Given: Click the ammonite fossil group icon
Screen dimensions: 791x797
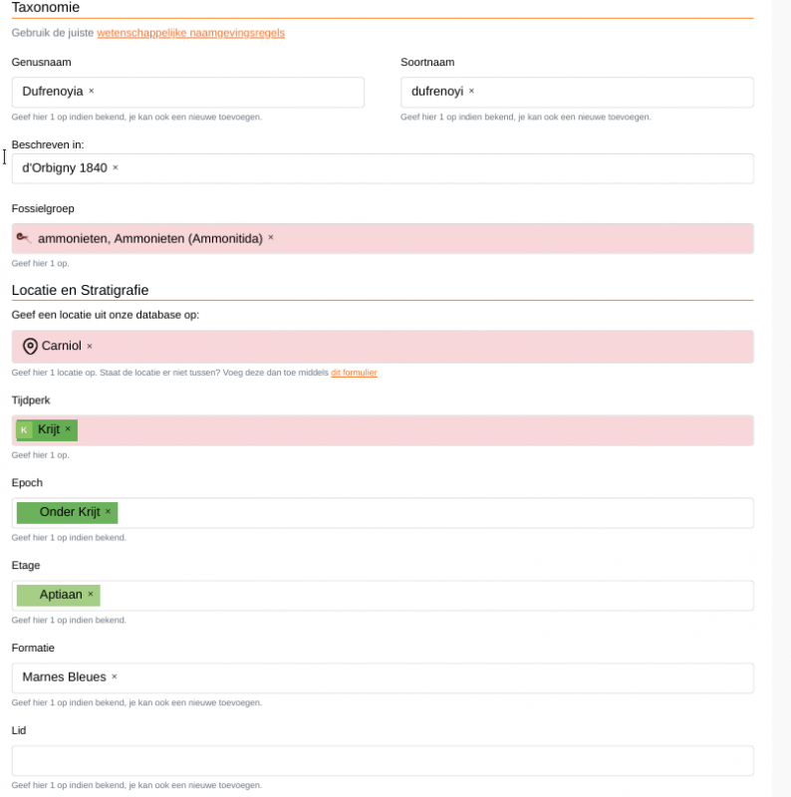Looking at the screenshot, I should click(25, 238).
